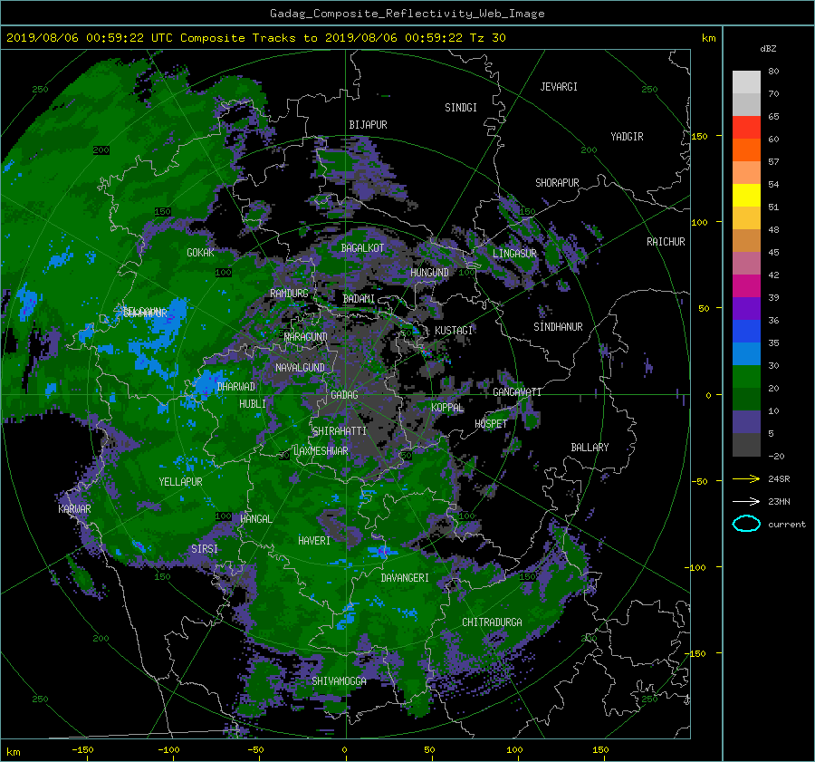Click the YADGIR city label

click(627, 137)
